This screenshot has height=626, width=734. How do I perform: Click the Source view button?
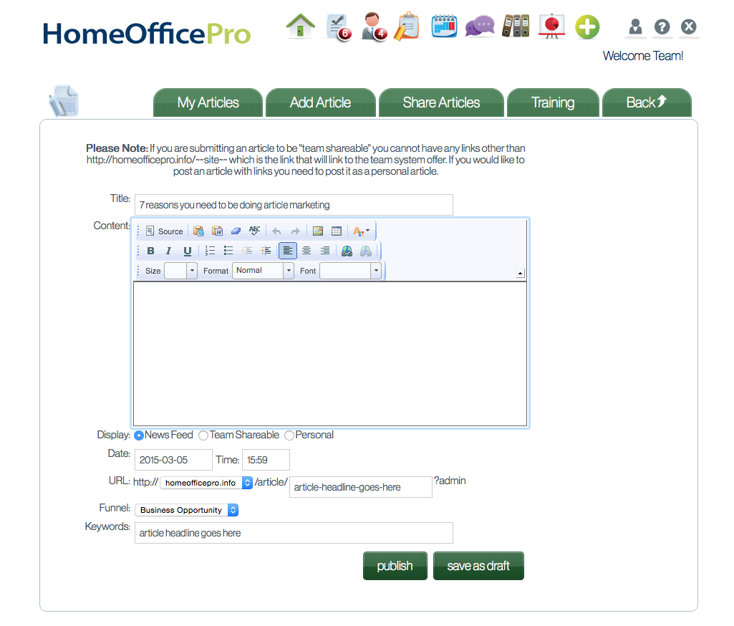(x=164, y=231)
